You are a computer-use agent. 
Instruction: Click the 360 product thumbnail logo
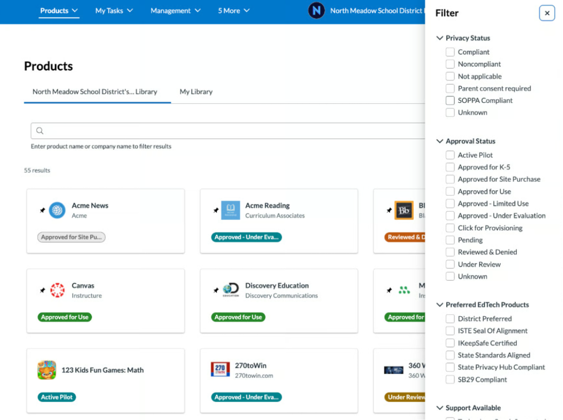coord(394,370)
